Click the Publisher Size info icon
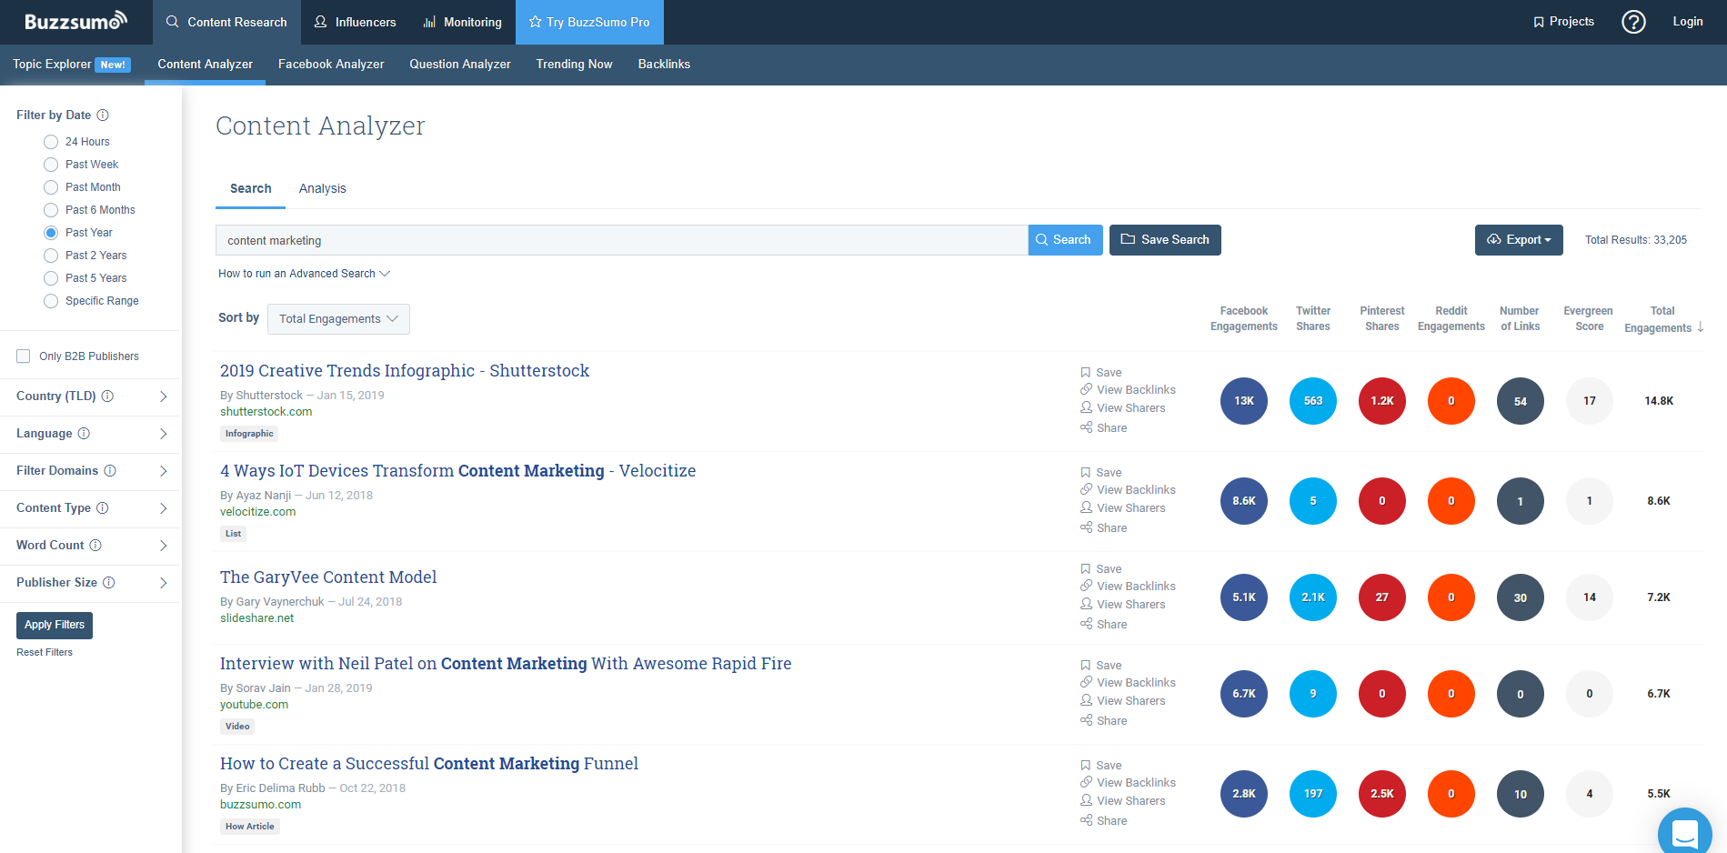The height and width of the screenshot is (853, 1727). click(109, 583)
